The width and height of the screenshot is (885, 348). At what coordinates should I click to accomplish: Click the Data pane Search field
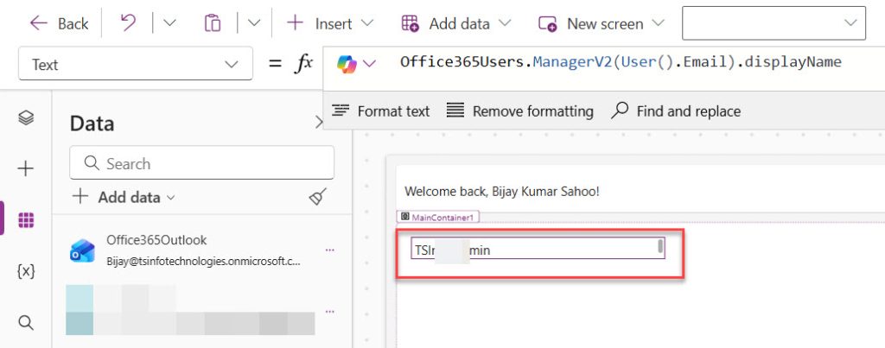click(201, 163)
